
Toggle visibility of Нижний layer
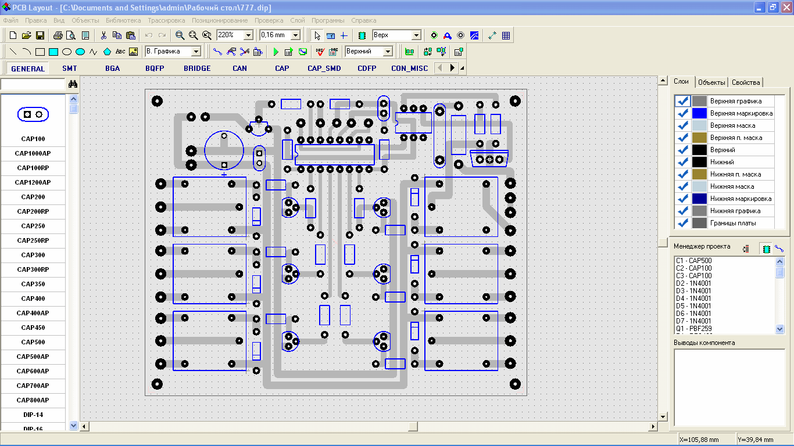(683, 162)
